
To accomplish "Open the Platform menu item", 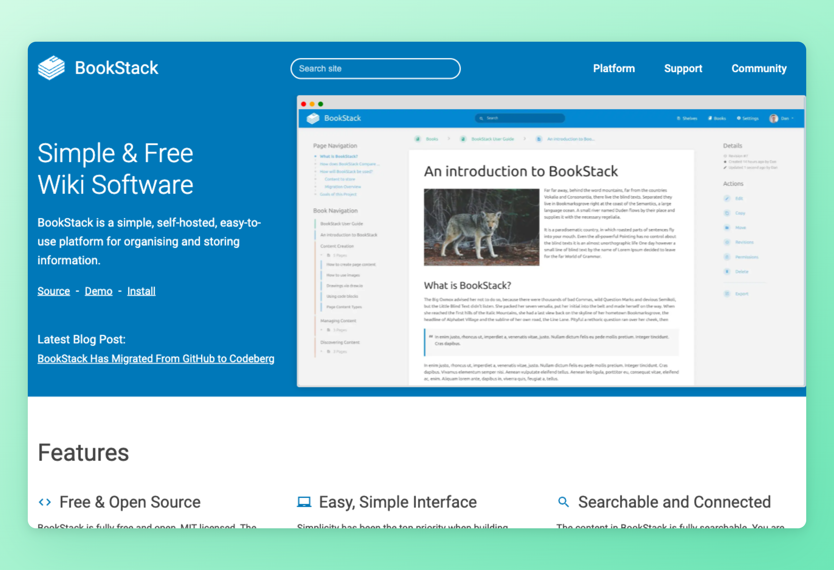I will pos(614,68).
